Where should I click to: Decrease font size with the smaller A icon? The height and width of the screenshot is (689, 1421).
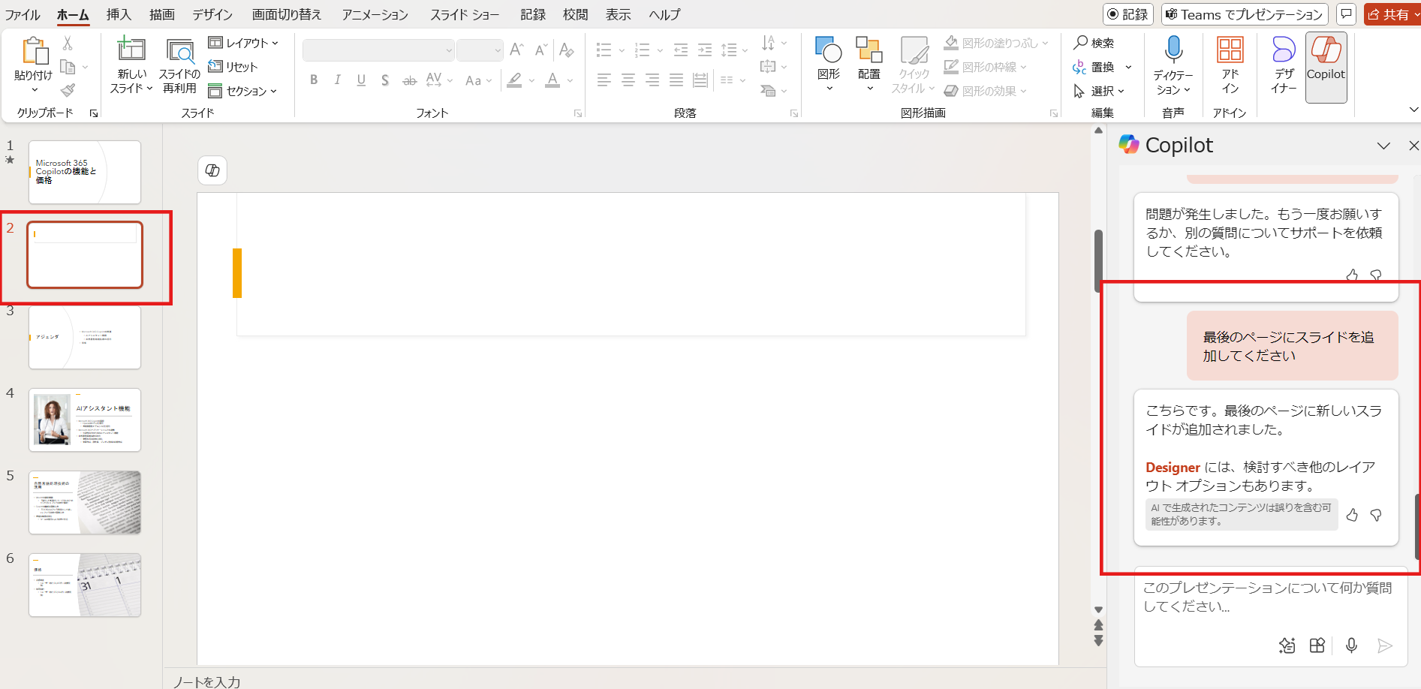pyautogui.click(x=540, y=50)
